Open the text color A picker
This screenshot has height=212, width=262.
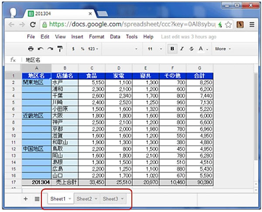(x=202, y=49)
